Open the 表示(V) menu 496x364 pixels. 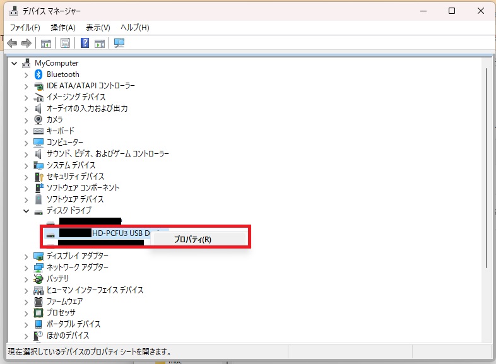point(98,28)
